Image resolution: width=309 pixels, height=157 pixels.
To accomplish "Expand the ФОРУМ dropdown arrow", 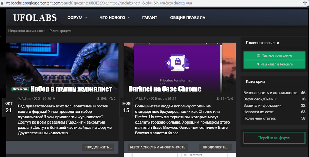I will coord(86,18).
